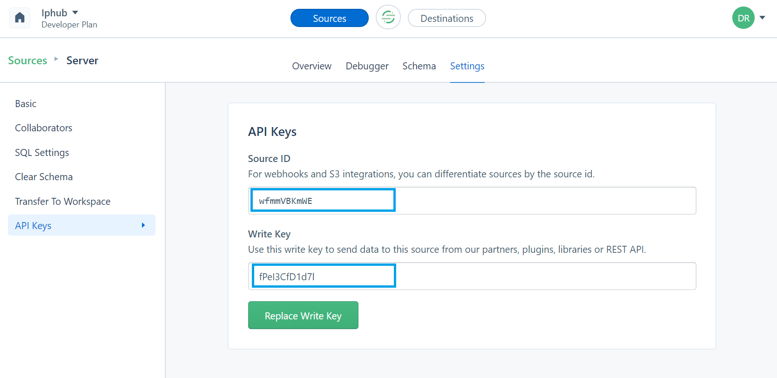Choose Clear Schema in sidebar
Image resolution: width=777 pixels, height=378 pixels.
[44, 177]
